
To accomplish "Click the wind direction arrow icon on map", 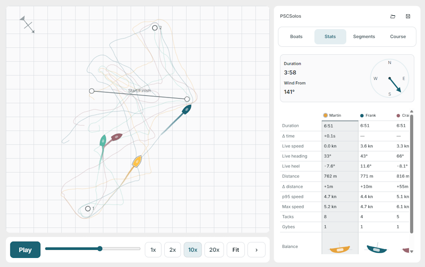I will (x=27, y=25).
